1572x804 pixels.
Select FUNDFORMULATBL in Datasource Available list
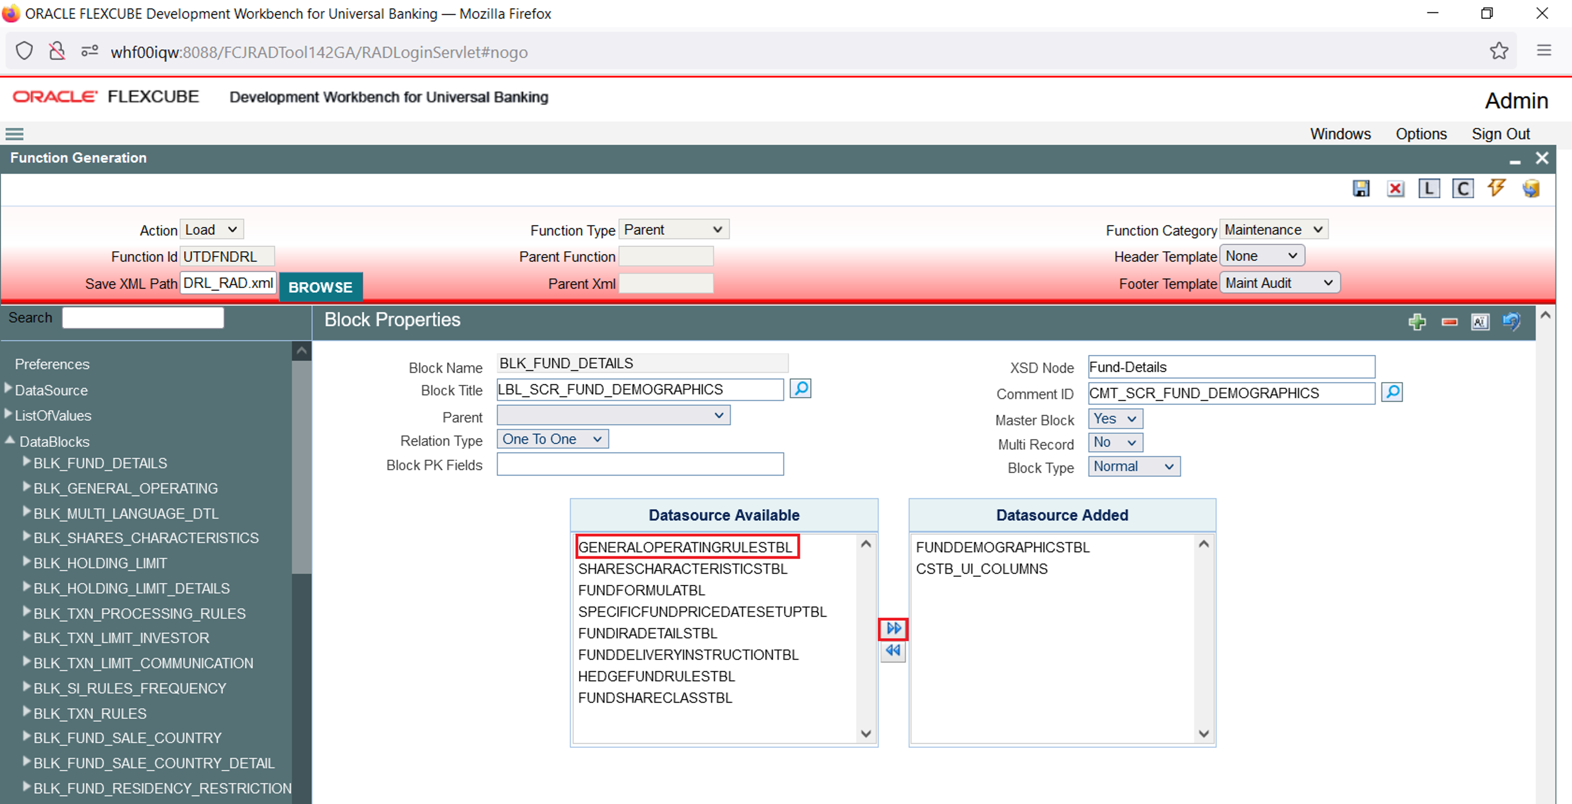642,590
